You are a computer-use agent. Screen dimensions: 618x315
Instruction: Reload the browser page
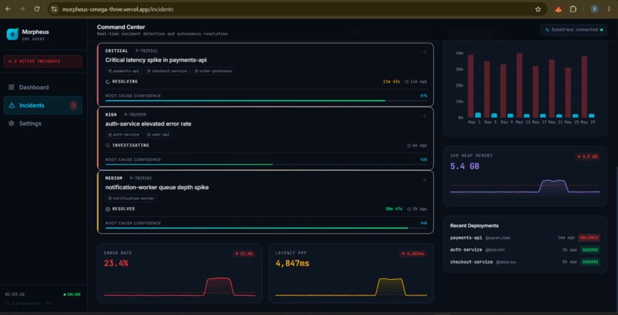(x=37, y=9)
